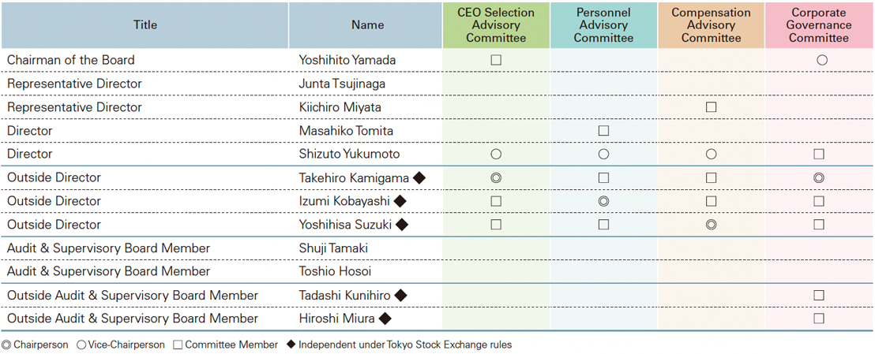Click the legend diamond for Tokyo Stock Exchange independence
This screenshot has height=354, width=875.
coord(290,345)
